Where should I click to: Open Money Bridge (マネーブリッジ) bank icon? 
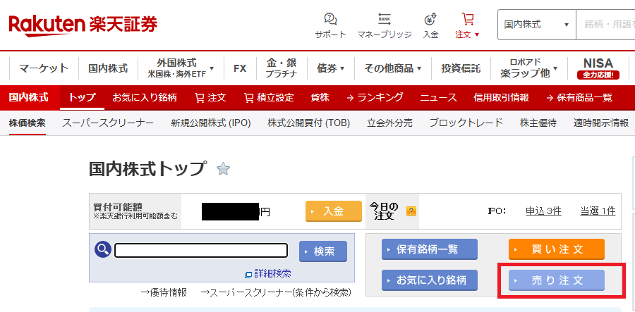(x=385, y=19)
